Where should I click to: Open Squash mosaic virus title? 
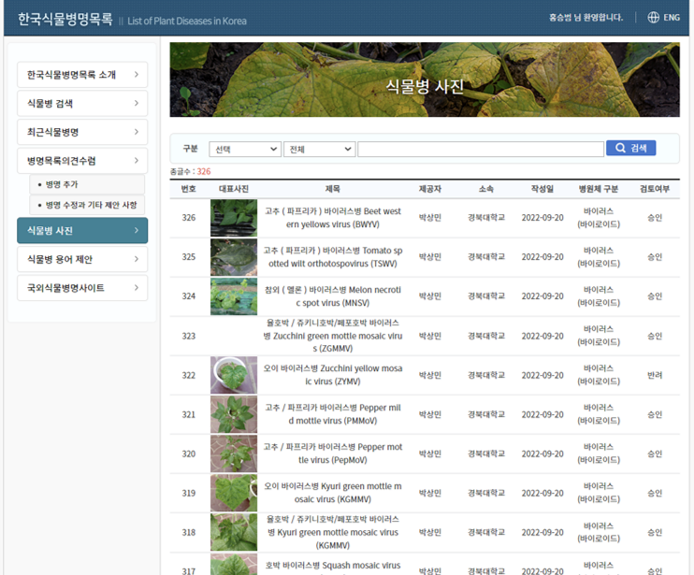(x=333, y=566)
